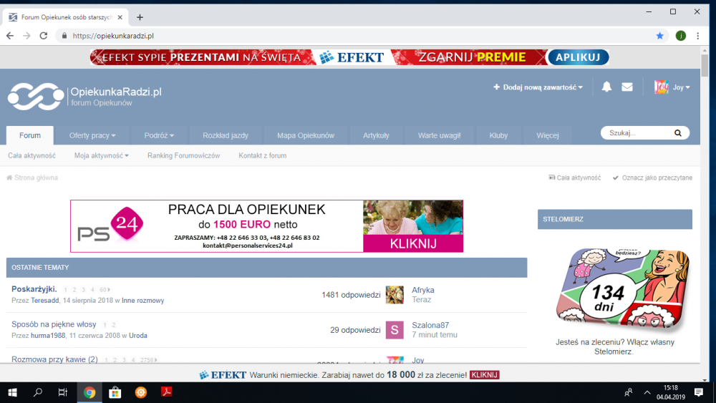Expand Dodaj nową zawartość dropdown

[538, 87]
